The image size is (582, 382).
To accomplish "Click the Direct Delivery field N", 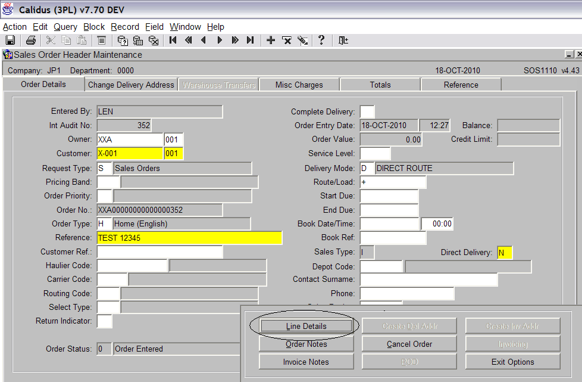I will [x=505, y=253].
